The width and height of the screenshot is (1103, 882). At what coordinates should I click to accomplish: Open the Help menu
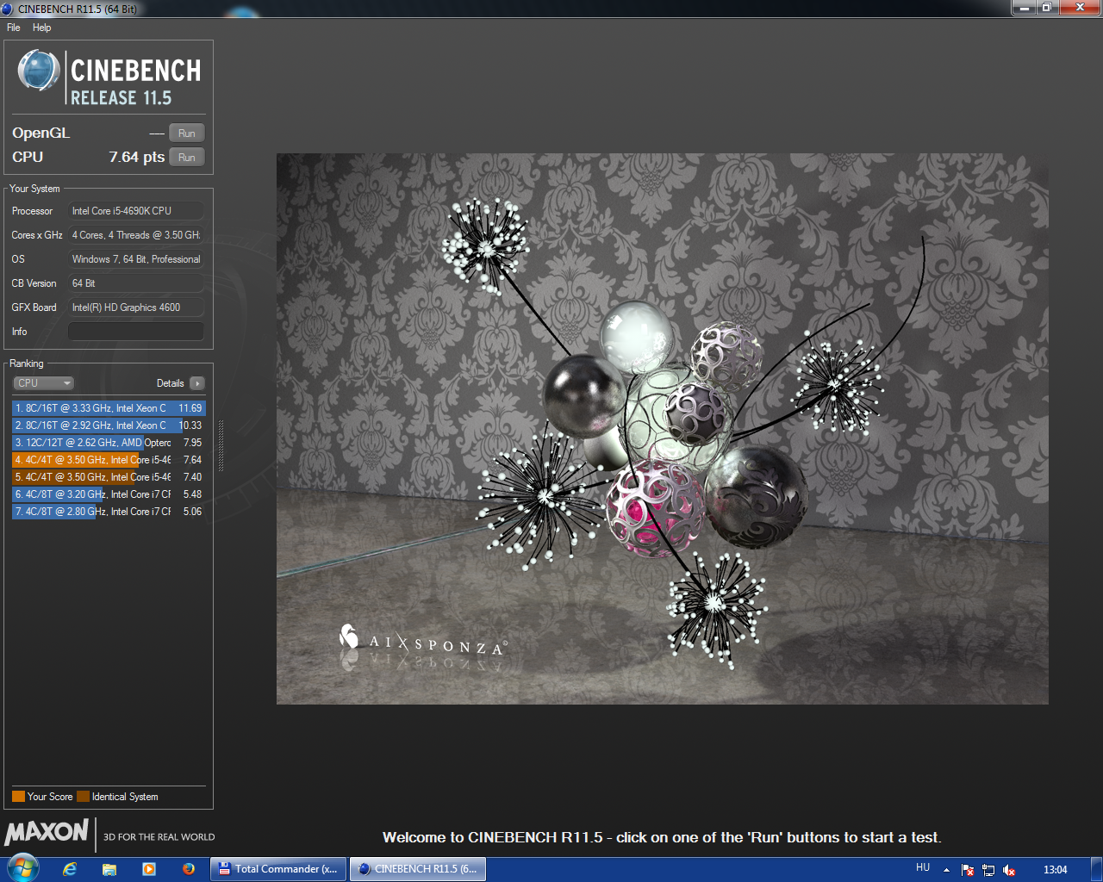41,28
